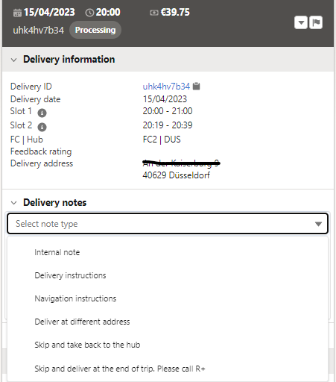Viewport: 336px width, 382px height.
Task: Show info for Slot 2
Action: tap(42, 127)
